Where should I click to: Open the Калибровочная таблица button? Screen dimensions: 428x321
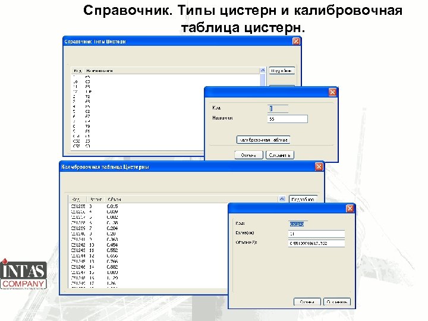(x=263, y=140)
